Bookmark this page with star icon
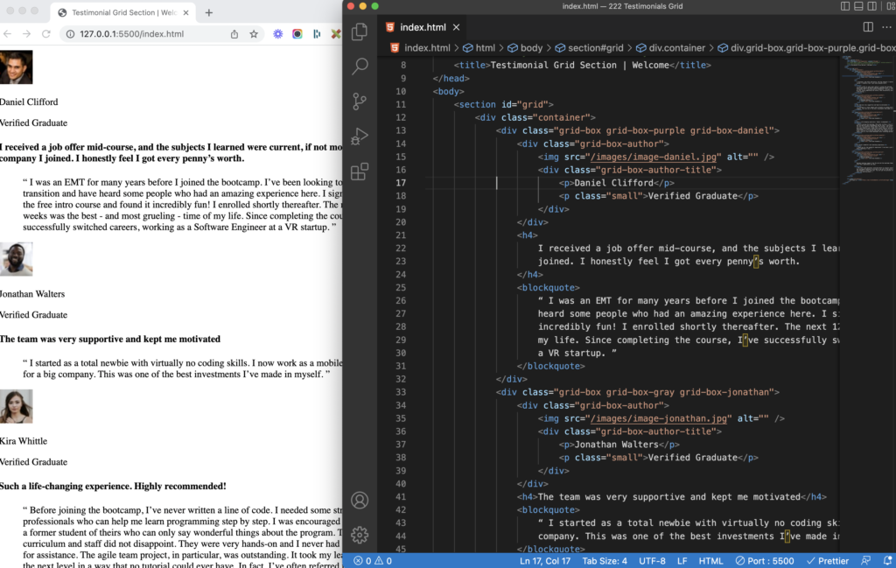 (254, 34)
